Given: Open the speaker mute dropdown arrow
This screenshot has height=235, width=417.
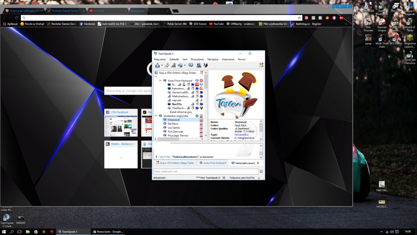Looking at the screenshot, I should pos(185,66).
